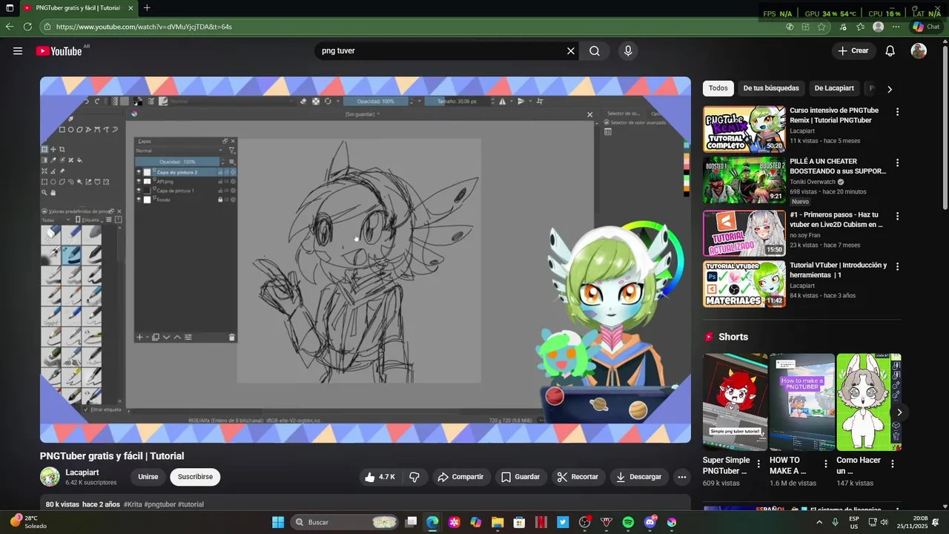Subscribe with the Suscribirse button
This screenshot has width=949, height=534.
coord(195,477)
